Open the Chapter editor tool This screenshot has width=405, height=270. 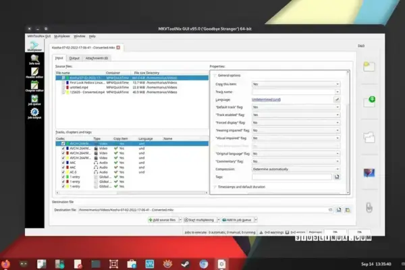(34, 86)
